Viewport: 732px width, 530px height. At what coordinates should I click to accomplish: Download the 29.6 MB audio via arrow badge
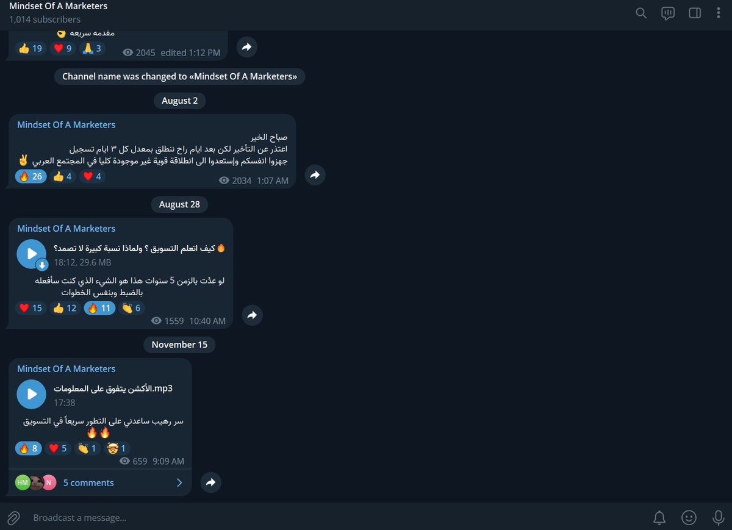point(42,265)
